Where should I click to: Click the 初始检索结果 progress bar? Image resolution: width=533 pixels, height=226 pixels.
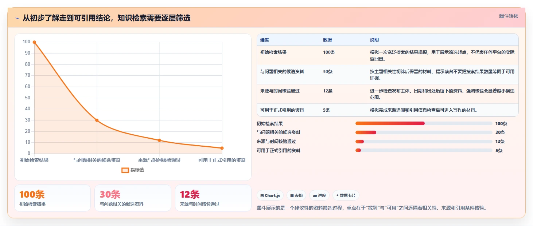click(424, 123)
